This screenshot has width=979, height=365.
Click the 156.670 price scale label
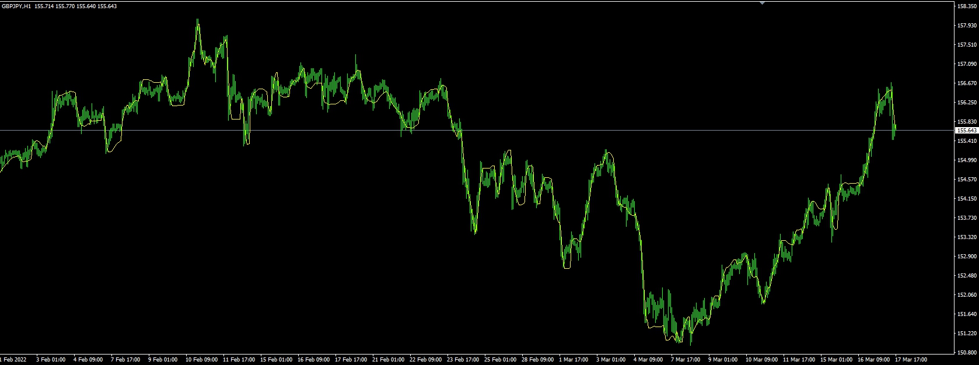click(x=967, y=83)
